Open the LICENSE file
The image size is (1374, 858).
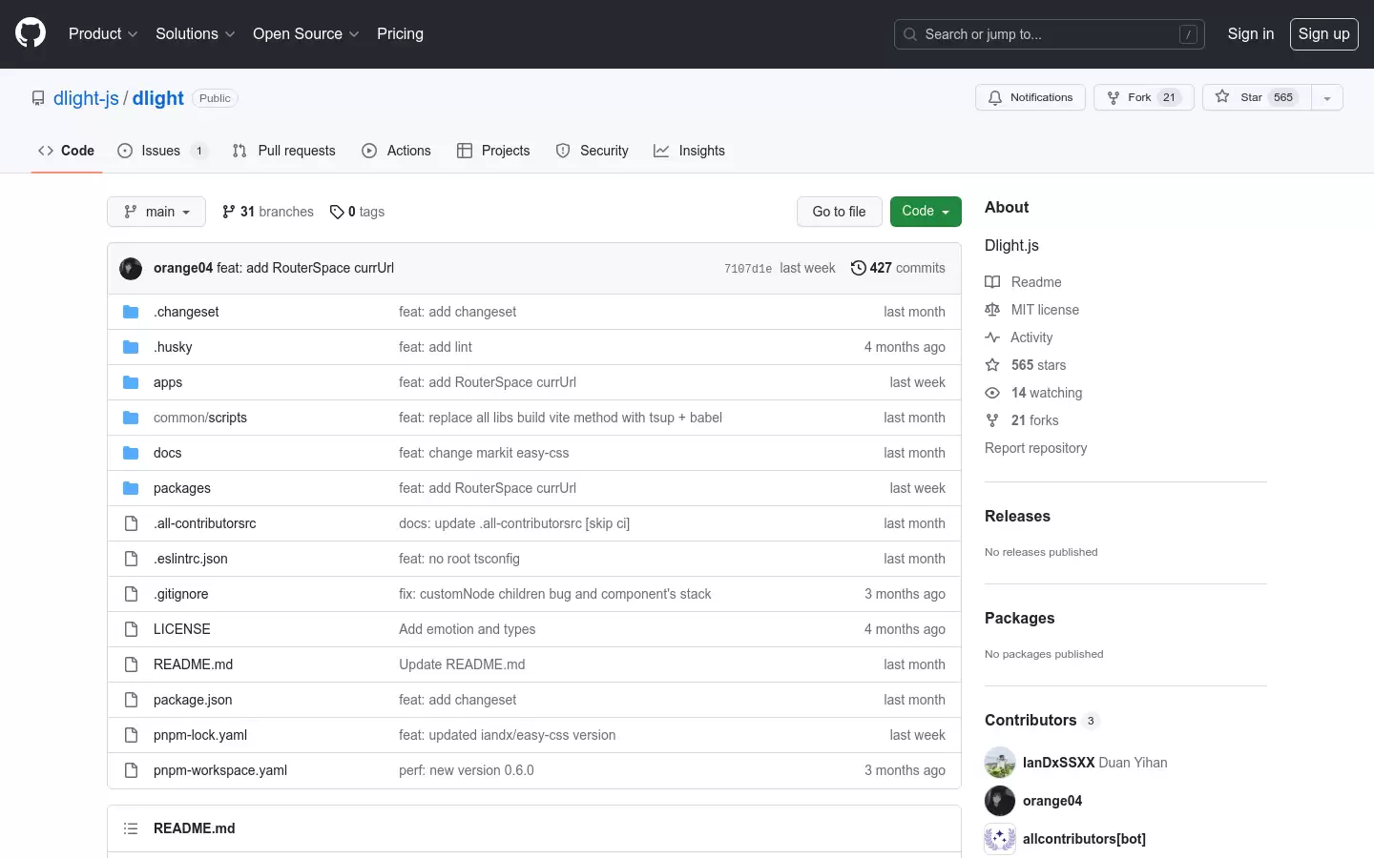coord(182,629)
